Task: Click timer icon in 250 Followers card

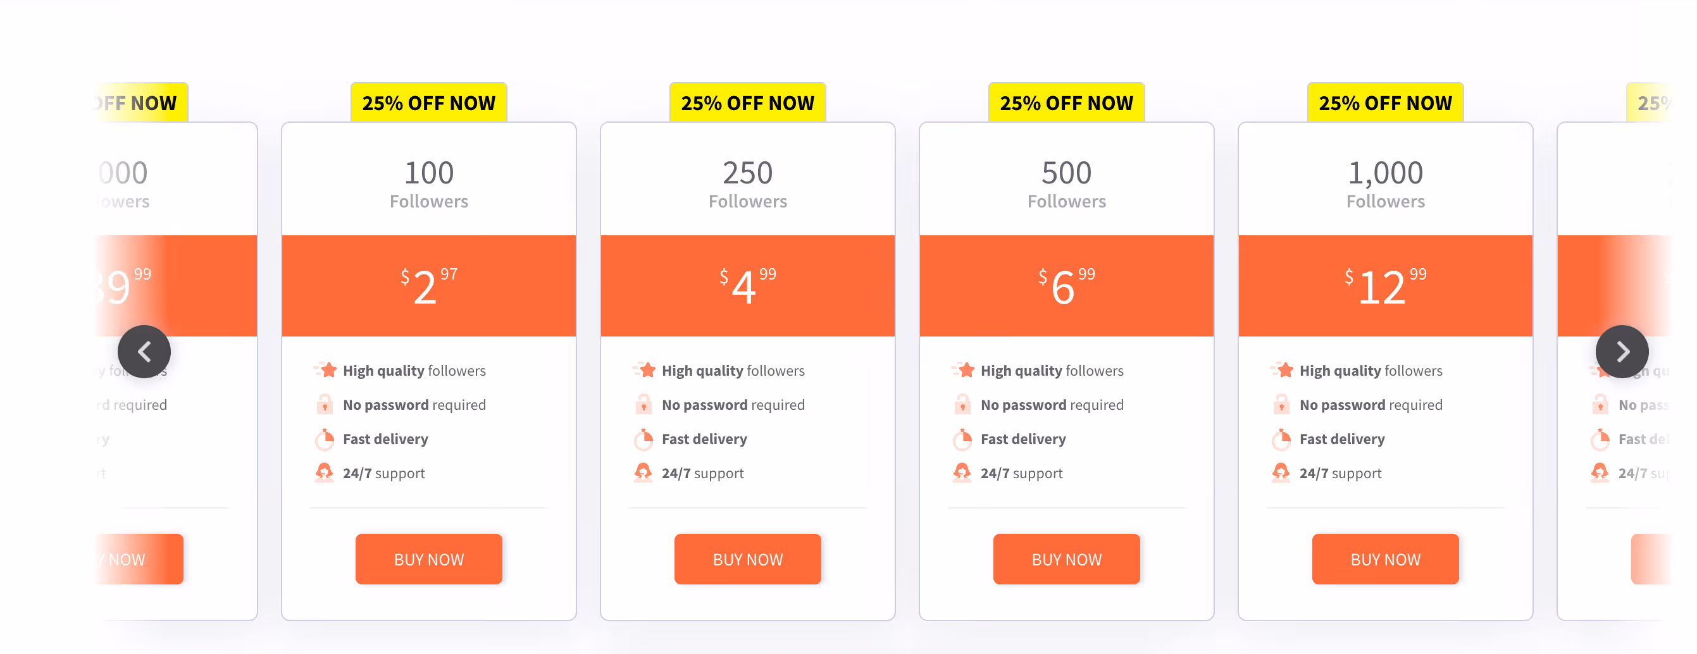Action: click(643, 438)
